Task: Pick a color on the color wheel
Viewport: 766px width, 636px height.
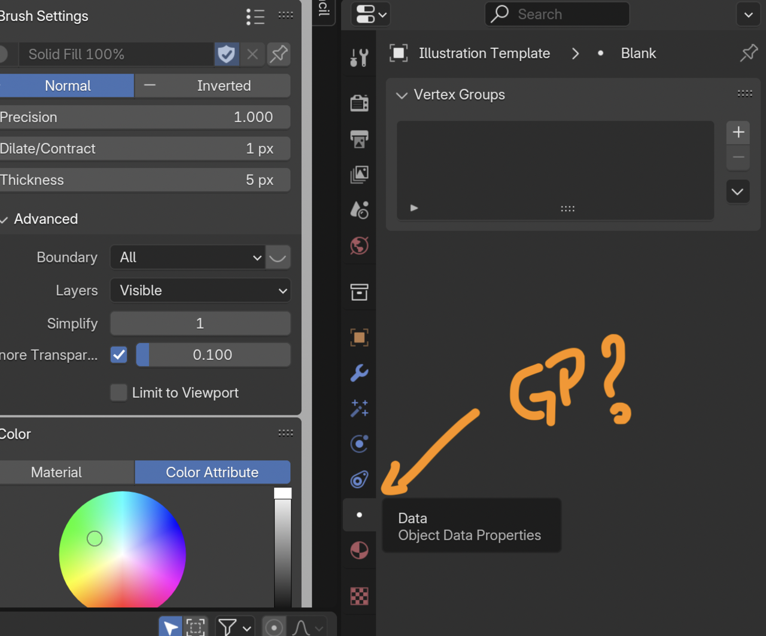Action: pos(122,549)
